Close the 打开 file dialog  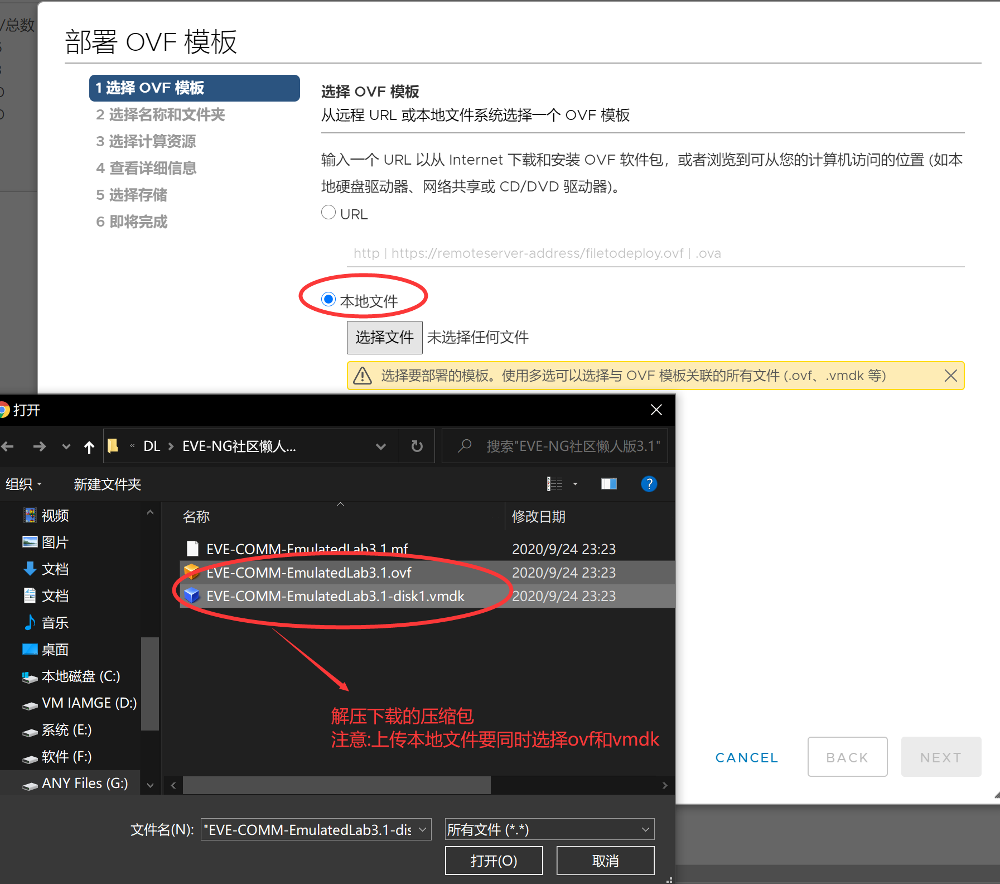656,410
